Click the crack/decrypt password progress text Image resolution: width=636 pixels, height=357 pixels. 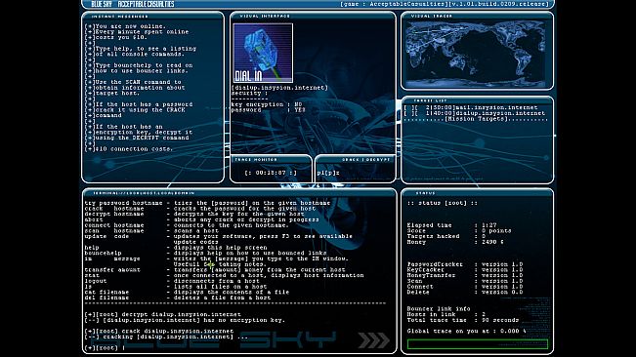pyautogui.click(x=328, y=173)
